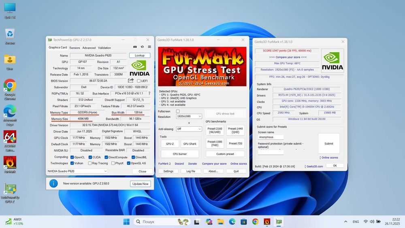This screenshot has height=228, width=405.
Task: Toggle the OpenCL checkbox
Action: pyautogui.click(x=72, y=157)
